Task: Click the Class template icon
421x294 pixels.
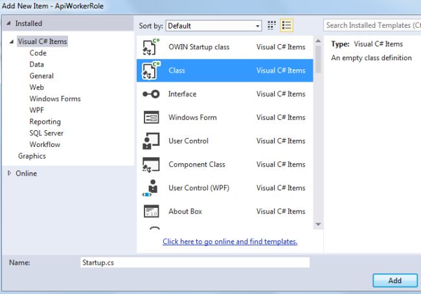Action: pyautogui.click(x=151, y=71)
